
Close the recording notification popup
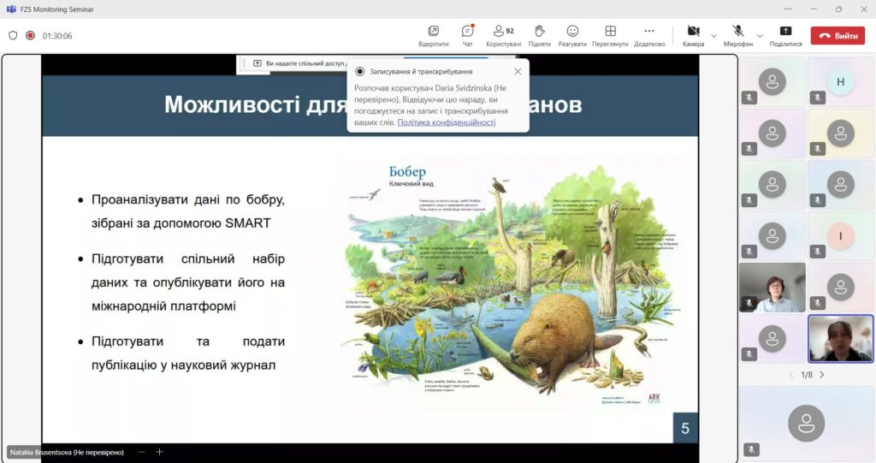tap(518, 72)
